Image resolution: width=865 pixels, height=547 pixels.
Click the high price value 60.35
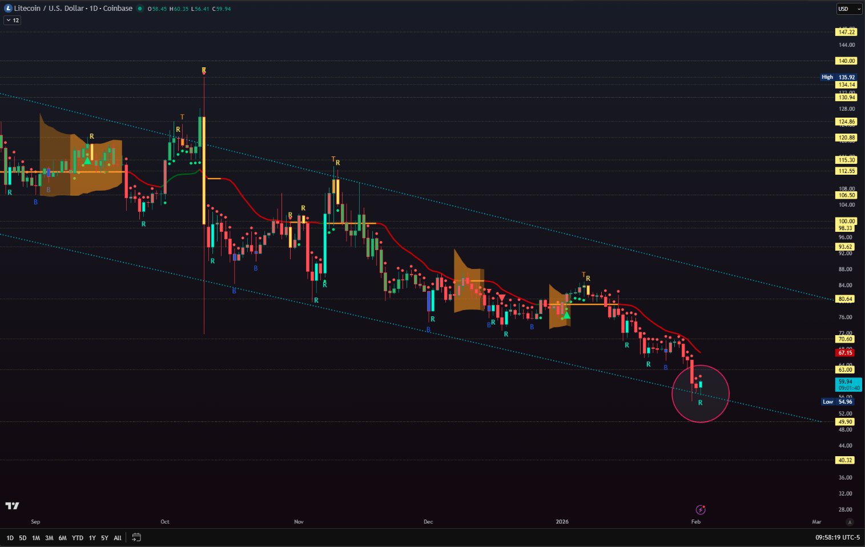click(x=181, y=9)
